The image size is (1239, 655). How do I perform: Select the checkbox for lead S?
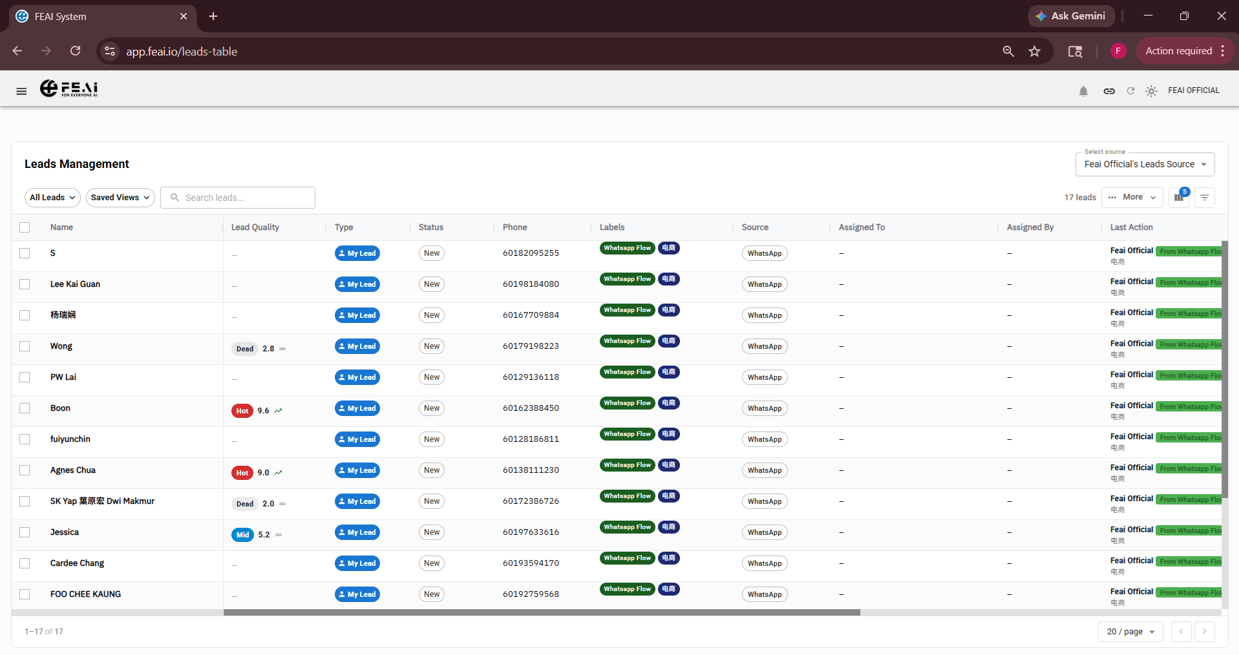(25, 253)
